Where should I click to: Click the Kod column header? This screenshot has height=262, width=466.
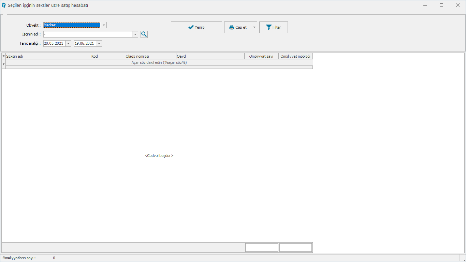107,56
